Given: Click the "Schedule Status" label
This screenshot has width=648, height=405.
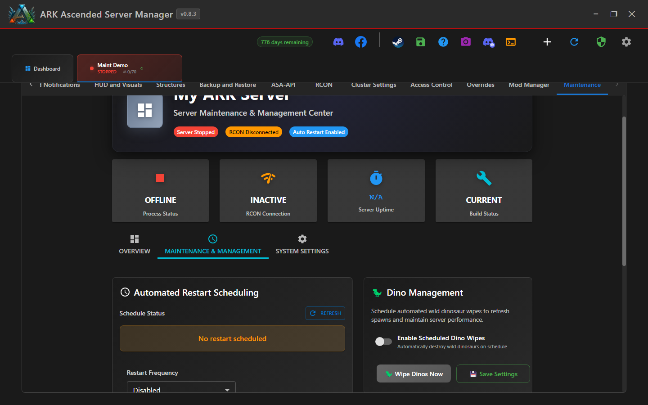Looking at the screenshot, I should click(x=142, y=313).
